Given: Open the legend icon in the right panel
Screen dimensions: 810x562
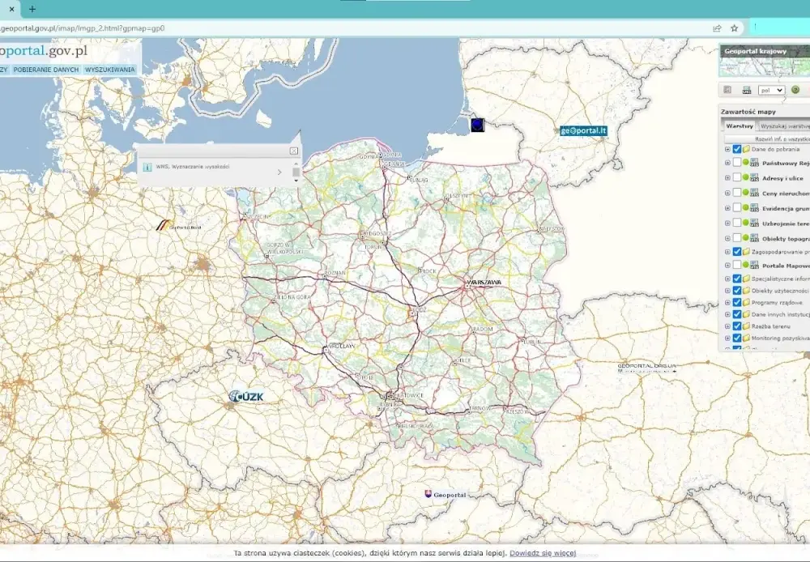Looking at the screenshot, I should (x=727, y=90).
